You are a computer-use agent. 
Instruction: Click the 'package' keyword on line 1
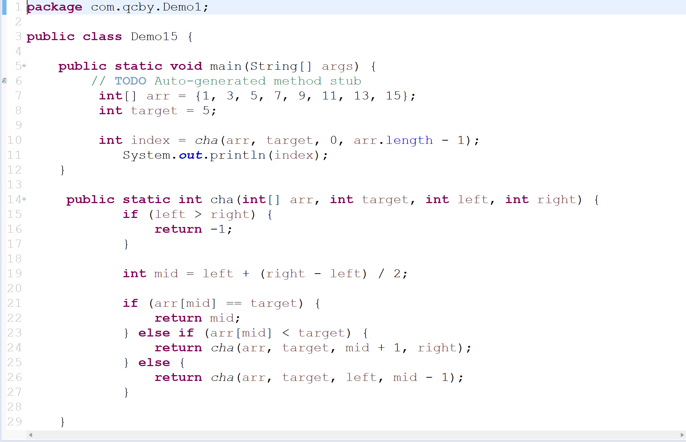coord(55,7)
